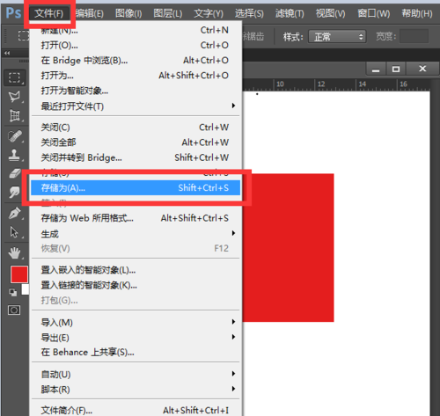Reset default foreground and background colors
The image size is (440, 416).
point(12,292)
